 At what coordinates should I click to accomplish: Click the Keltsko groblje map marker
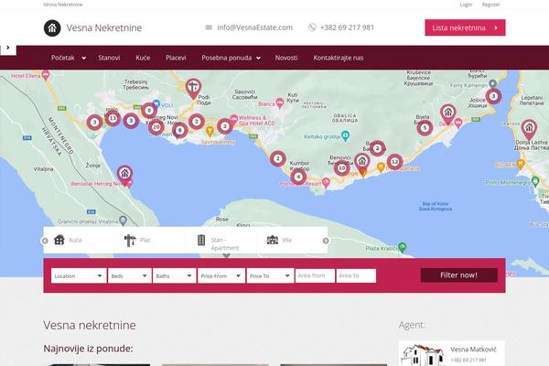[x=345, y=136]
